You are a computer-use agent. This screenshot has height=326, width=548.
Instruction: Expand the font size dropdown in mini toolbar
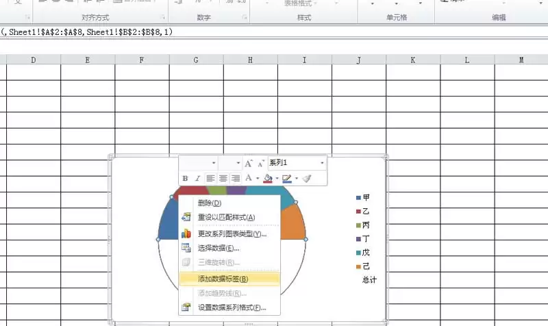(x=238, y=163)
